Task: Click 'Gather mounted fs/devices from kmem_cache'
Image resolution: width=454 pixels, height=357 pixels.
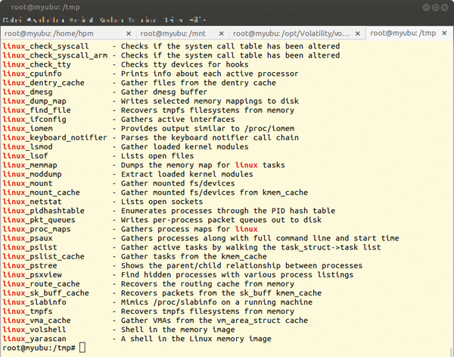Action: click(x=214, y=193)
